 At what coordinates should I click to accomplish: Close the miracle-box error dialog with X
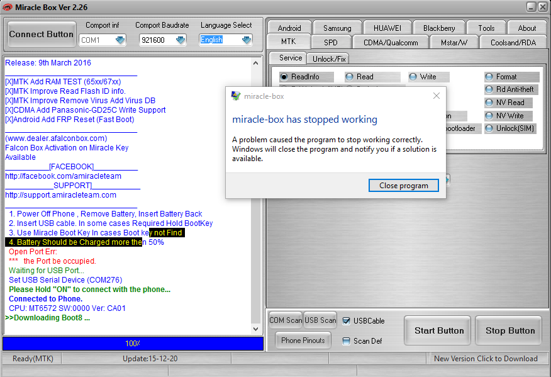tap(436, 96)
